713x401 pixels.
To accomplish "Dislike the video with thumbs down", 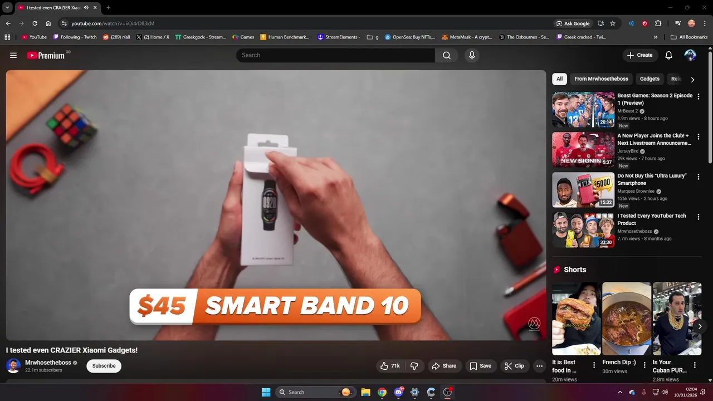I will (414, 366).
